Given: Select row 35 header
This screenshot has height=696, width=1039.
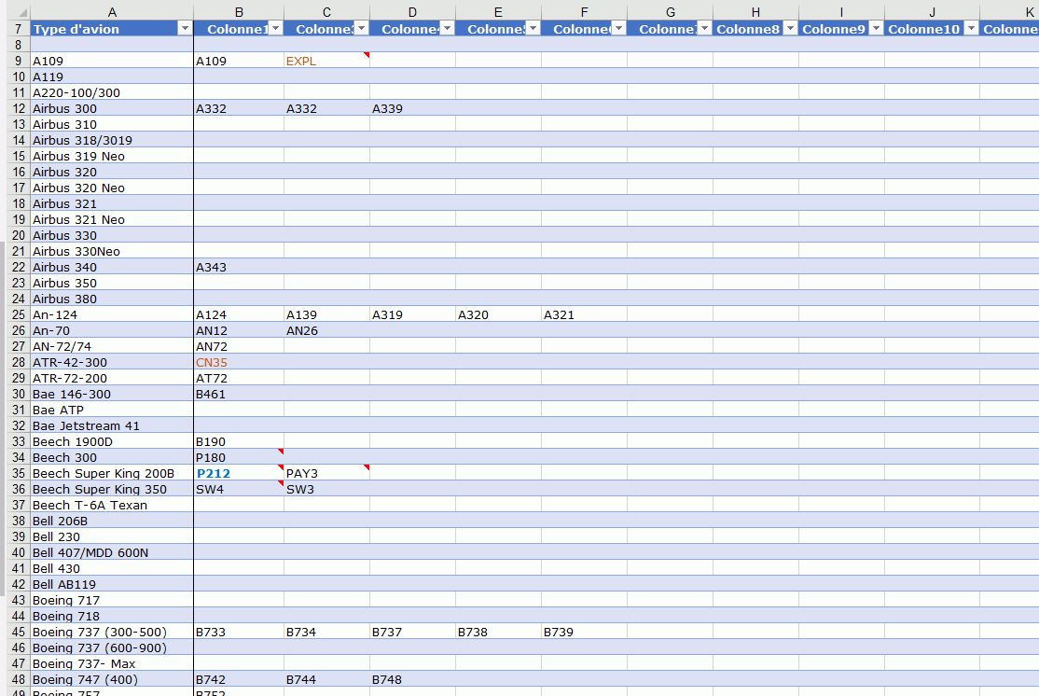Looking at the screenshot, I should tap(18, 473).
